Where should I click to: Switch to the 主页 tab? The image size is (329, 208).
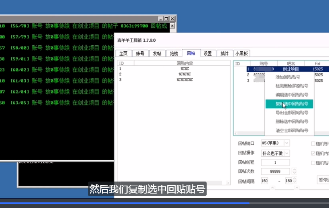pyautogui.click(x=124, y=53)
